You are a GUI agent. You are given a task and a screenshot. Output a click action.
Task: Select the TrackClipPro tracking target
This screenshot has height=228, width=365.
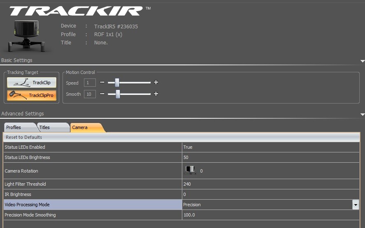pyautogui.click(x=32, y=95)
